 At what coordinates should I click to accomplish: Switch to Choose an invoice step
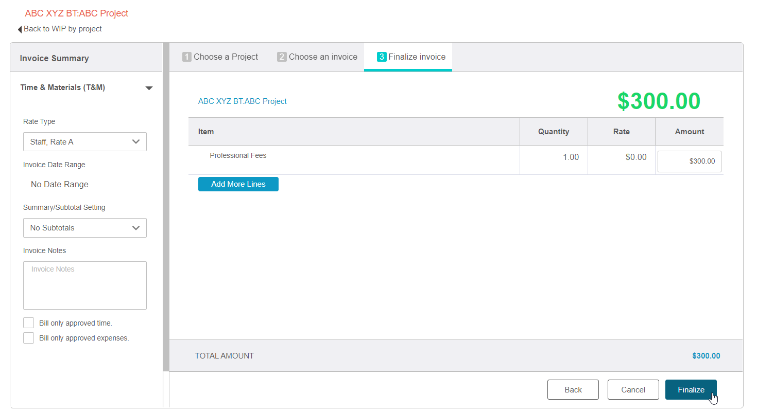coord(317,57)
